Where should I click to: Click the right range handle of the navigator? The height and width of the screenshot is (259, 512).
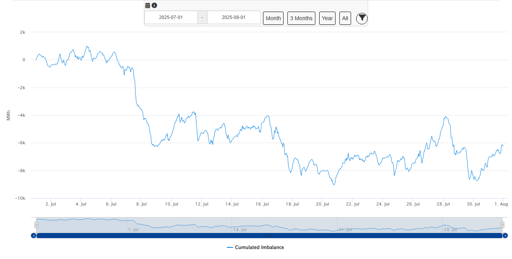502,224
